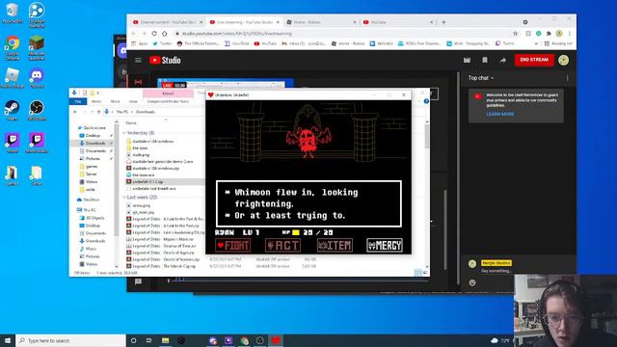Open the File tab in File Explorer
Viewport: 617px width, 347px height.
point(78,101)
